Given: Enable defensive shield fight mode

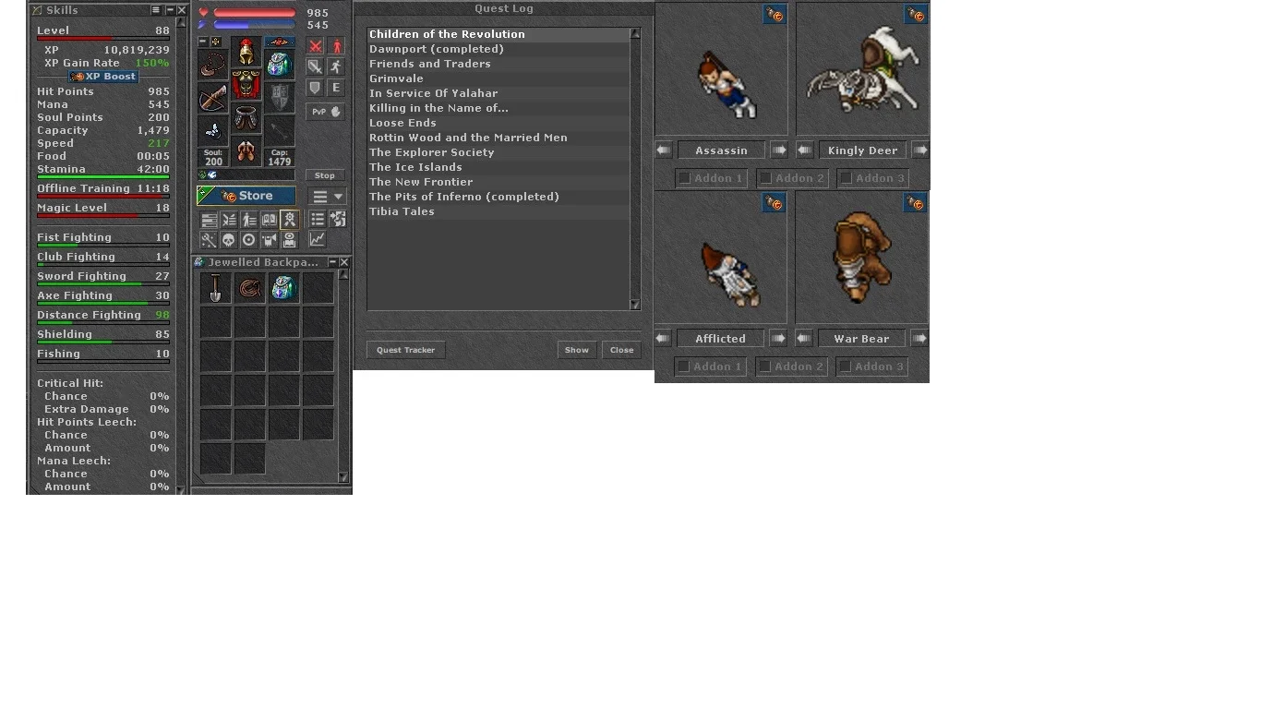Looking at the screenshot, I should (315, 88).
